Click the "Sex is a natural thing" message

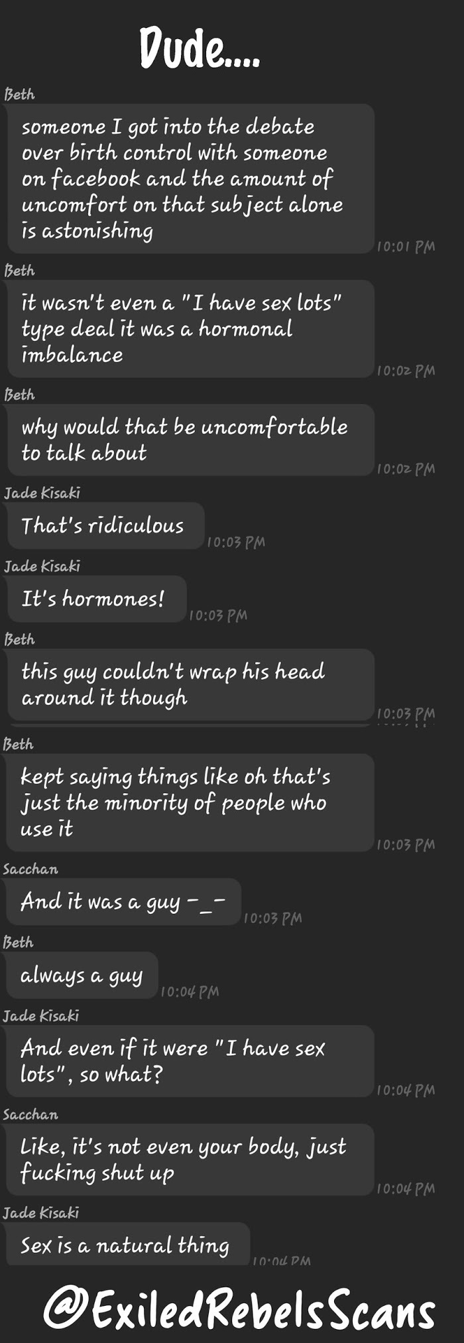(128, 1244)
